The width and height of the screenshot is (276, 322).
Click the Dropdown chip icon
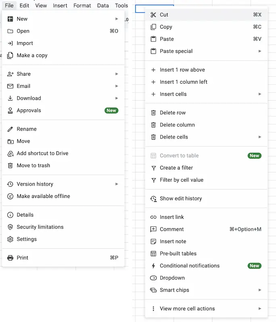point(153,278)
